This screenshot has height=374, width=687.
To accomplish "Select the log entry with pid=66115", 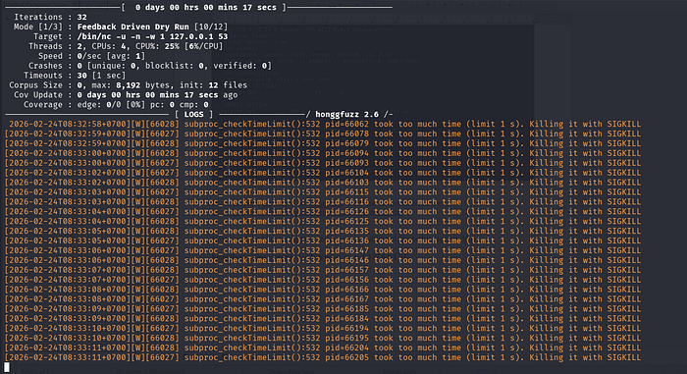I will [x=323, y=192].
